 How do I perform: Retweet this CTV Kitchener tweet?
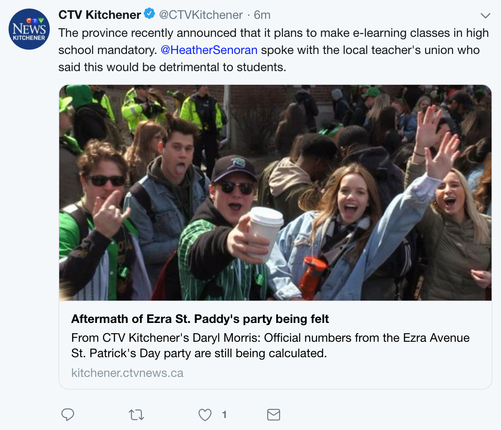click(136, 414)
